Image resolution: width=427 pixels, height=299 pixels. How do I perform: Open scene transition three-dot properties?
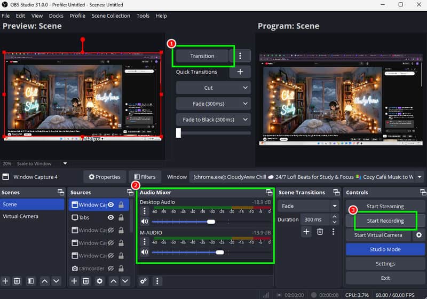coord(333,232)
